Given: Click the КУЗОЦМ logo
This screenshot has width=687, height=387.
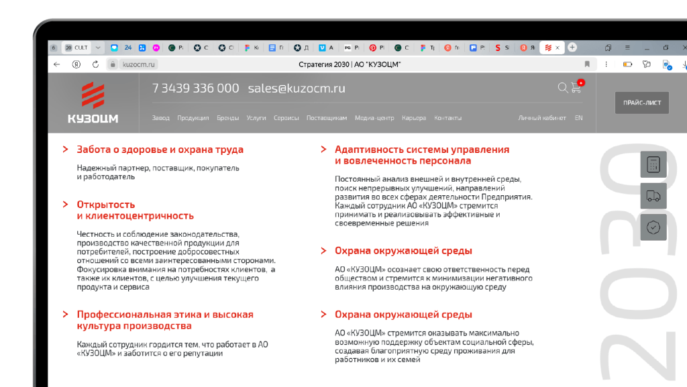Looking at the screenshot, I should coord(93,103).
